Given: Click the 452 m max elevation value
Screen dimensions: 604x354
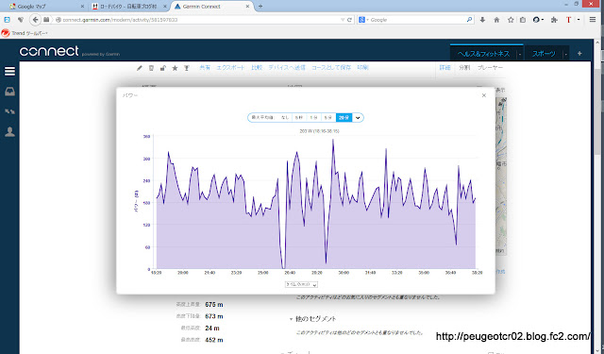Looking at the screenshot, I should pos(214,340).
